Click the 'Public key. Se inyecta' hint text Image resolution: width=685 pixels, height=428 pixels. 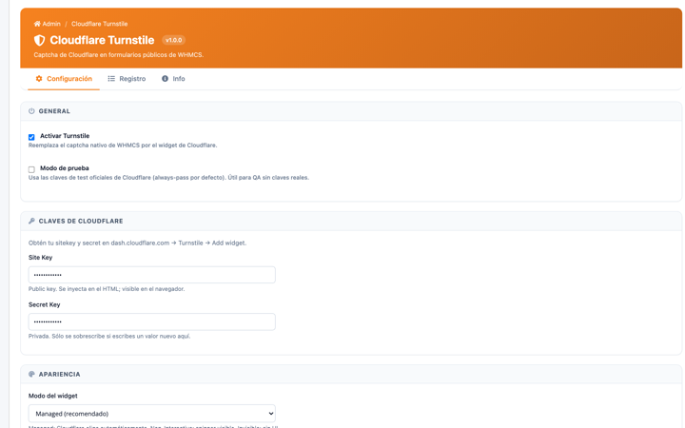(107, 289)
